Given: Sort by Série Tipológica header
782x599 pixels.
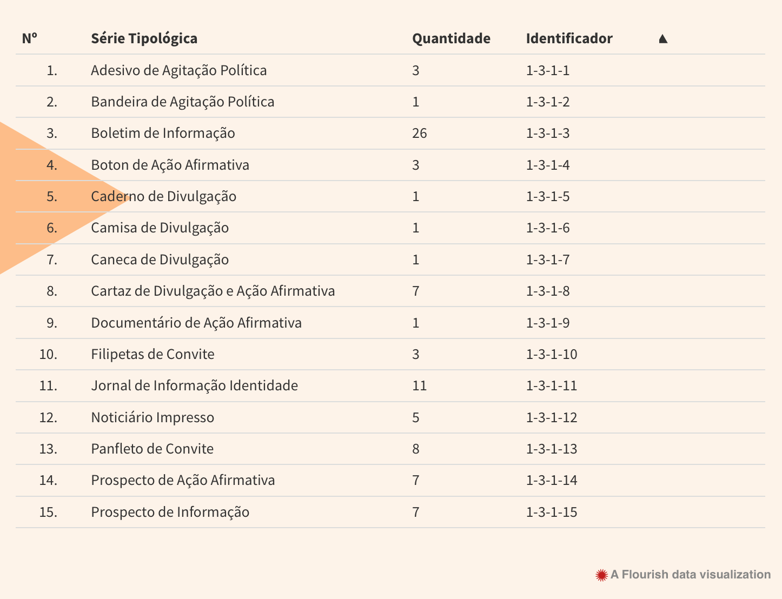Looking at the screenshot, I should coord(144,38).
